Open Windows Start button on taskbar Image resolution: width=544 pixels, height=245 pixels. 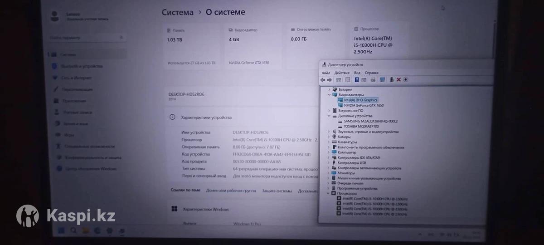61,230
